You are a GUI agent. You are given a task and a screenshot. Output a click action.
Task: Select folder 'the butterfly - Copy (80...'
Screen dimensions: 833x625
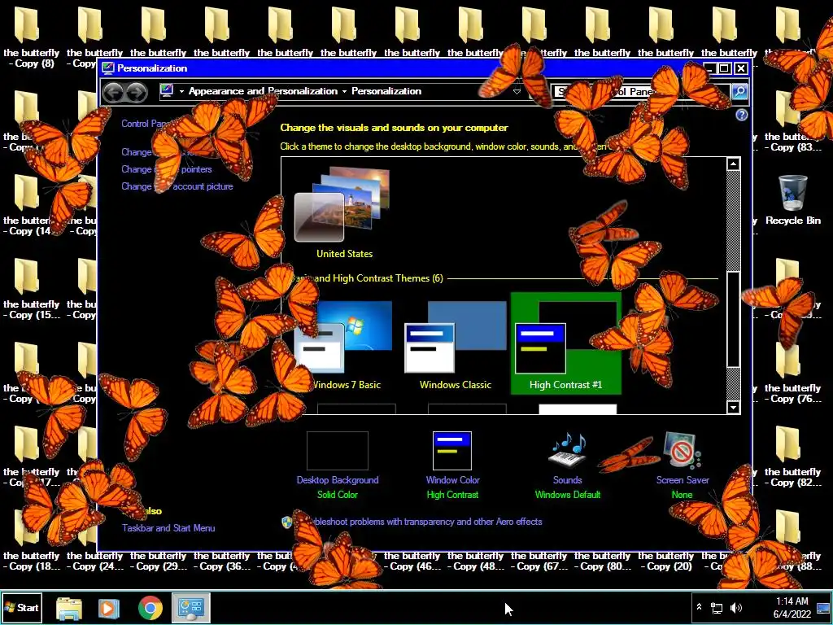(603, 561)
